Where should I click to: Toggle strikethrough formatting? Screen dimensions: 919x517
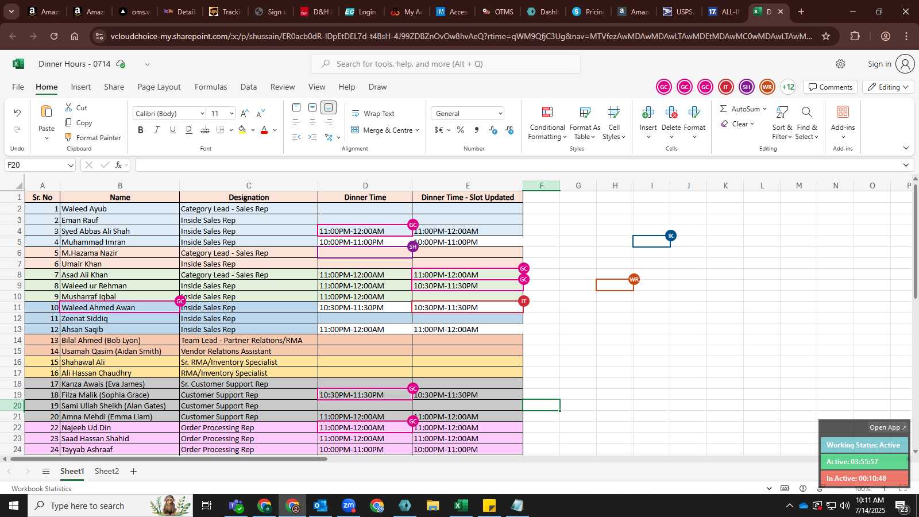pos(204,130)
